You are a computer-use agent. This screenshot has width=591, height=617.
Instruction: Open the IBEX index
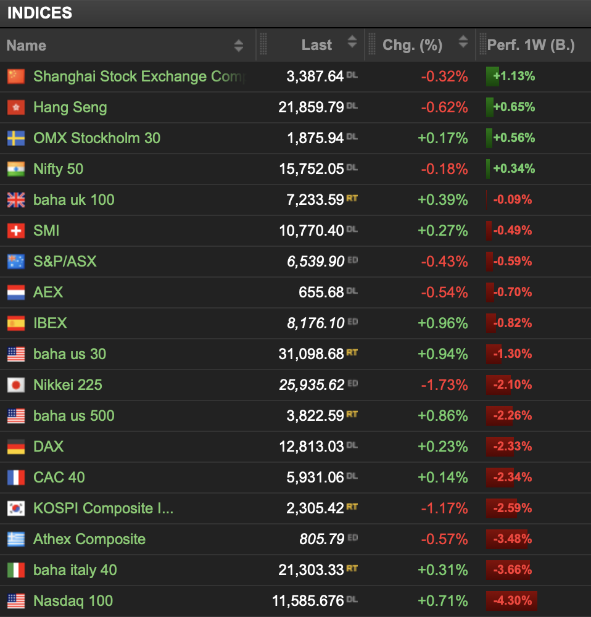coord(50,323)
